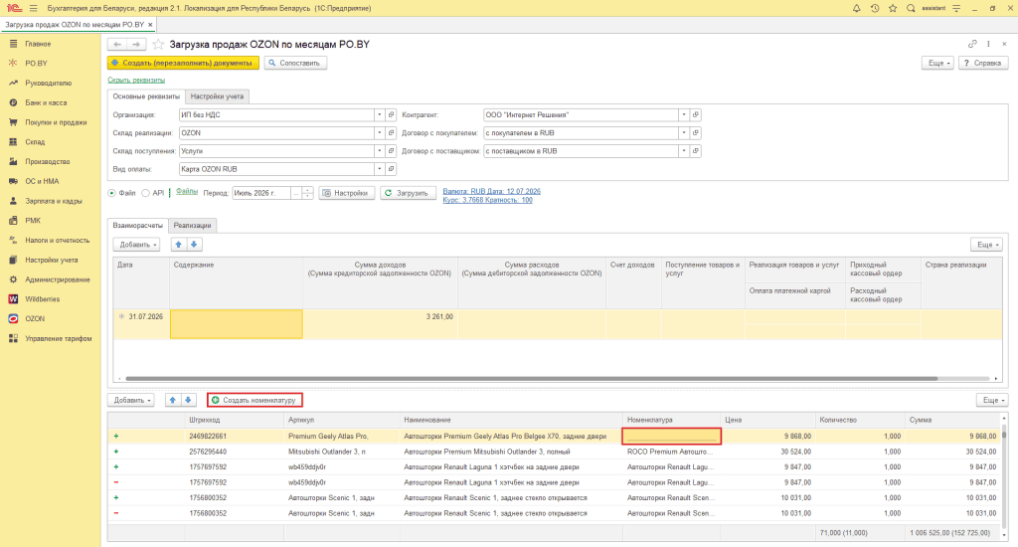This screenshot has width=1018, height=547.
Task: Open favorites star in title bar
Action: [x=893, y=8]
